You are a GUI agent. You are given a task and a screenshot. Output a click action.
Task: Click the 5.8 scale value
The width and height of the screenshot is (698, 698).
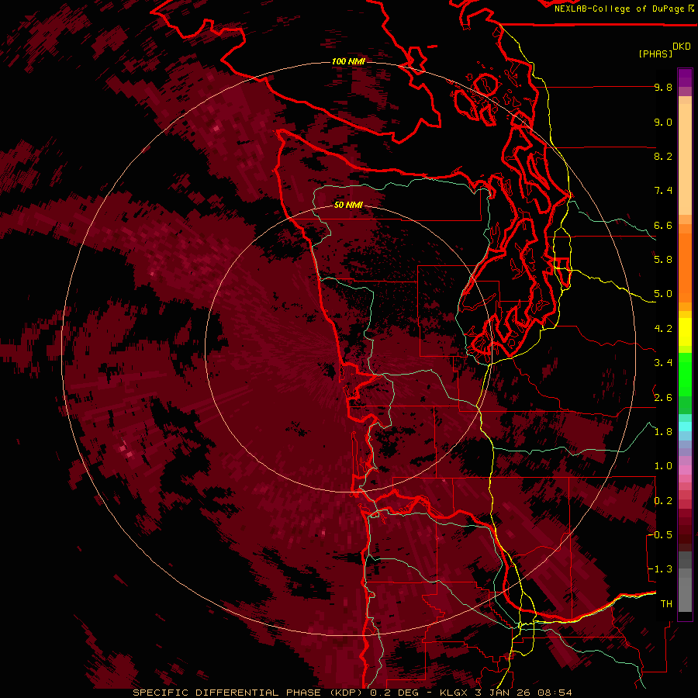pos(663,260)
